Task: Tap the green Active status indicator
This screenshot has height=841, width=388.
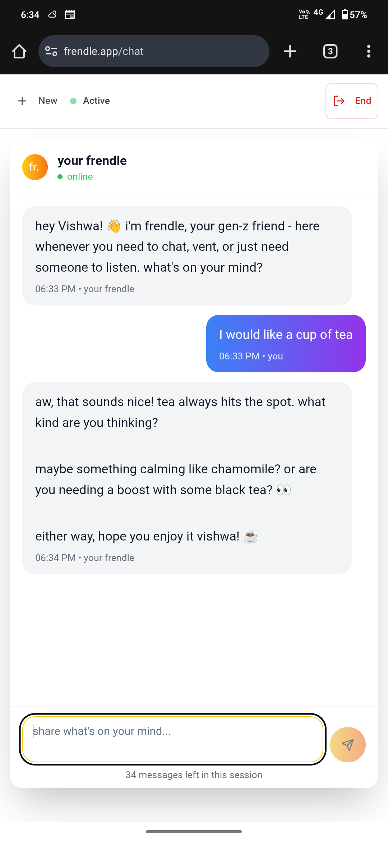Action: click(73, 101)
